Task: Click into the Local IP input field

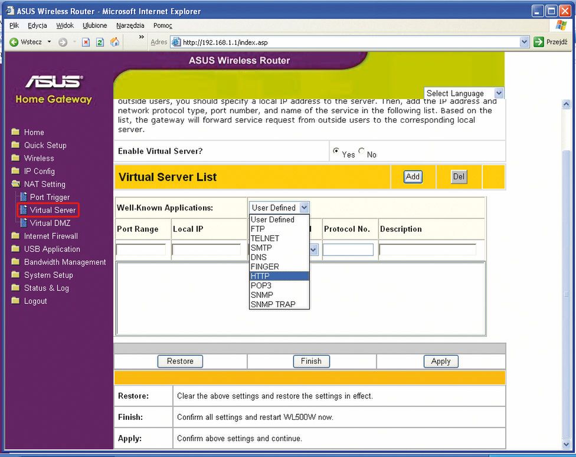Action: click(206, 250)
